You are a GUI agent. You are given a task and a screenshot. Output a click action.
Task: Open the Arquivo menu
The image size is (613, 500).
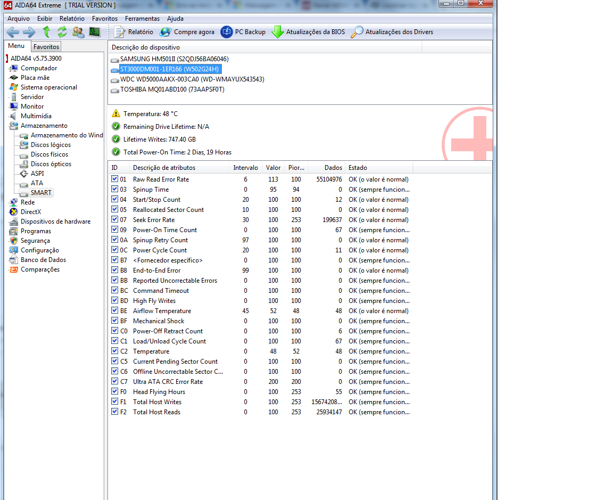(x=19, y=19)
